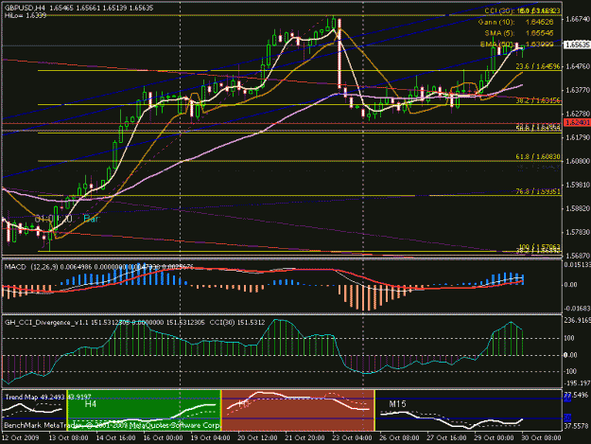
Task: Select the HiLo= 1.6399 label
Action: pyautogui.click(x=26, y=15)
